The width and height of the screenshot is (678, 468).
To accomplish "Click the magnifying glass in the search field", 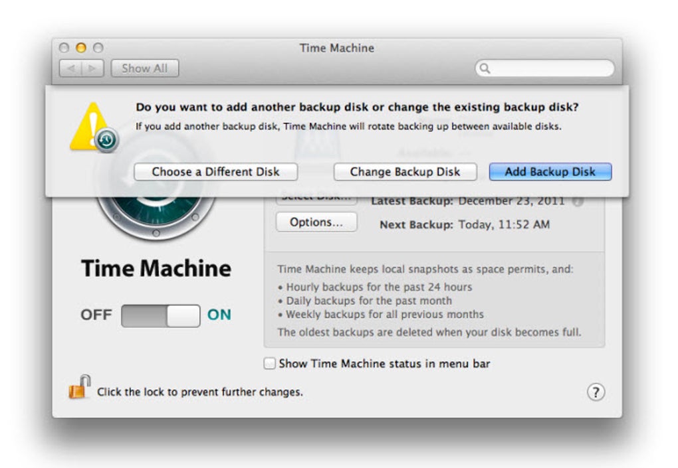I will (x=484, y=68).
